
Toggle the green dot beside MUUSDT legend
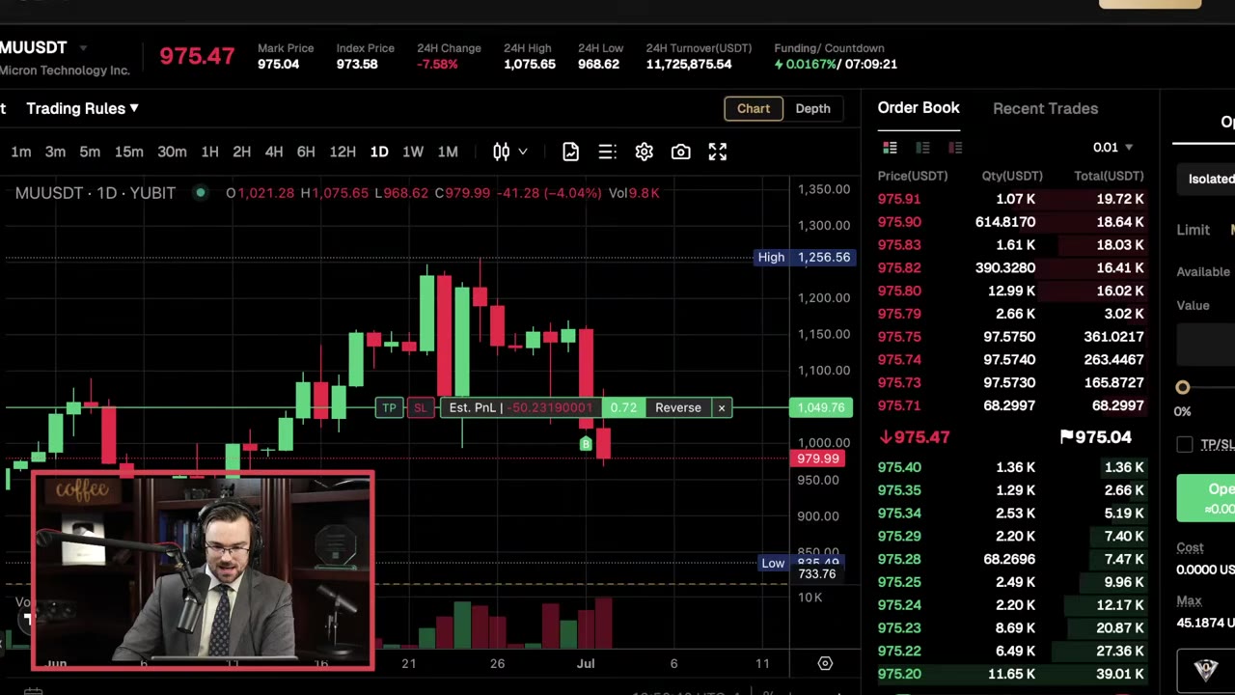[x=201, y=193]
